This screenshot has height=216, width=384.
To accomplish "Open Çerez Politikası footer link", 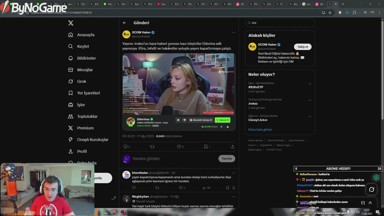I will 296,140.
